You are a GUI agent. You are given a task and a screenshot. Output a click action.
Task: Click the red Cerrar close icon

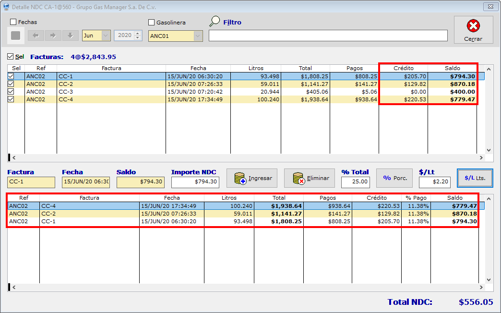coord(473,26)
